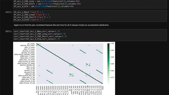169x95 pixels.
Task: Click the delta chroma_12_mean y-axis label
Action: [x=26, y=63]
